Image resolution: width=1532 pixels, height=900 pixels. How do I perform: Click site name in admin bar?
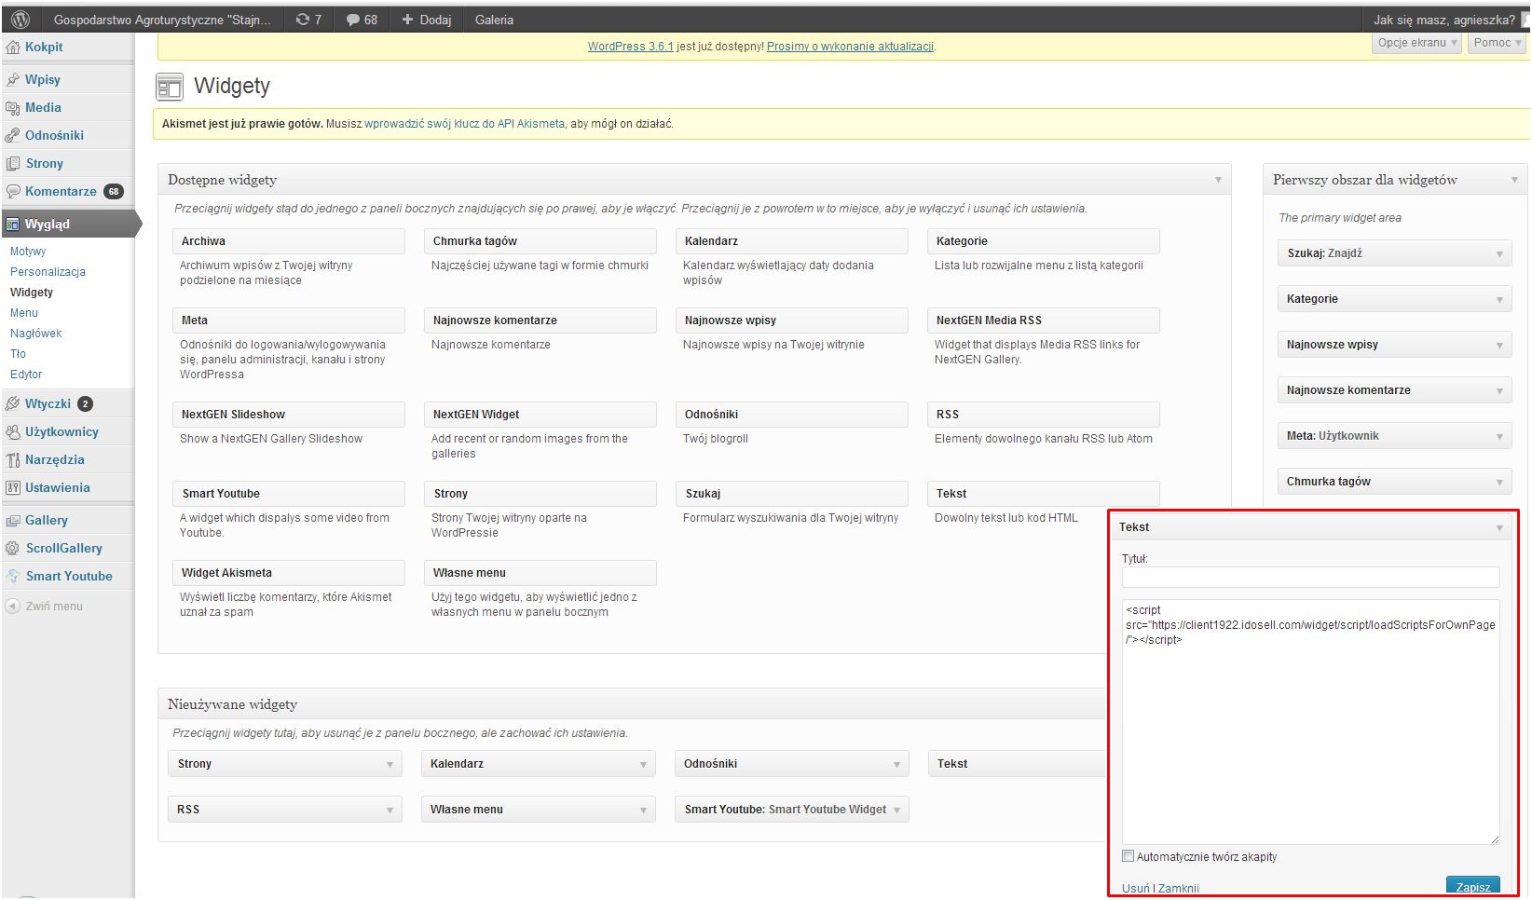[162, 20]
